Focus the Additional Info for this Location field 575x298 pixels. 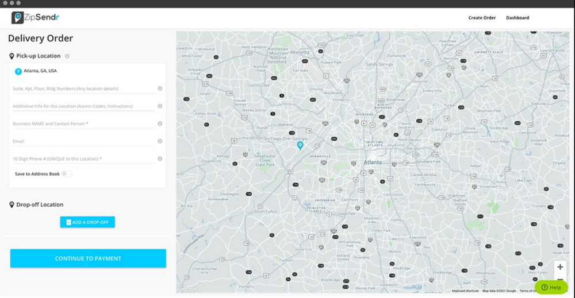(x=83, y=106)
